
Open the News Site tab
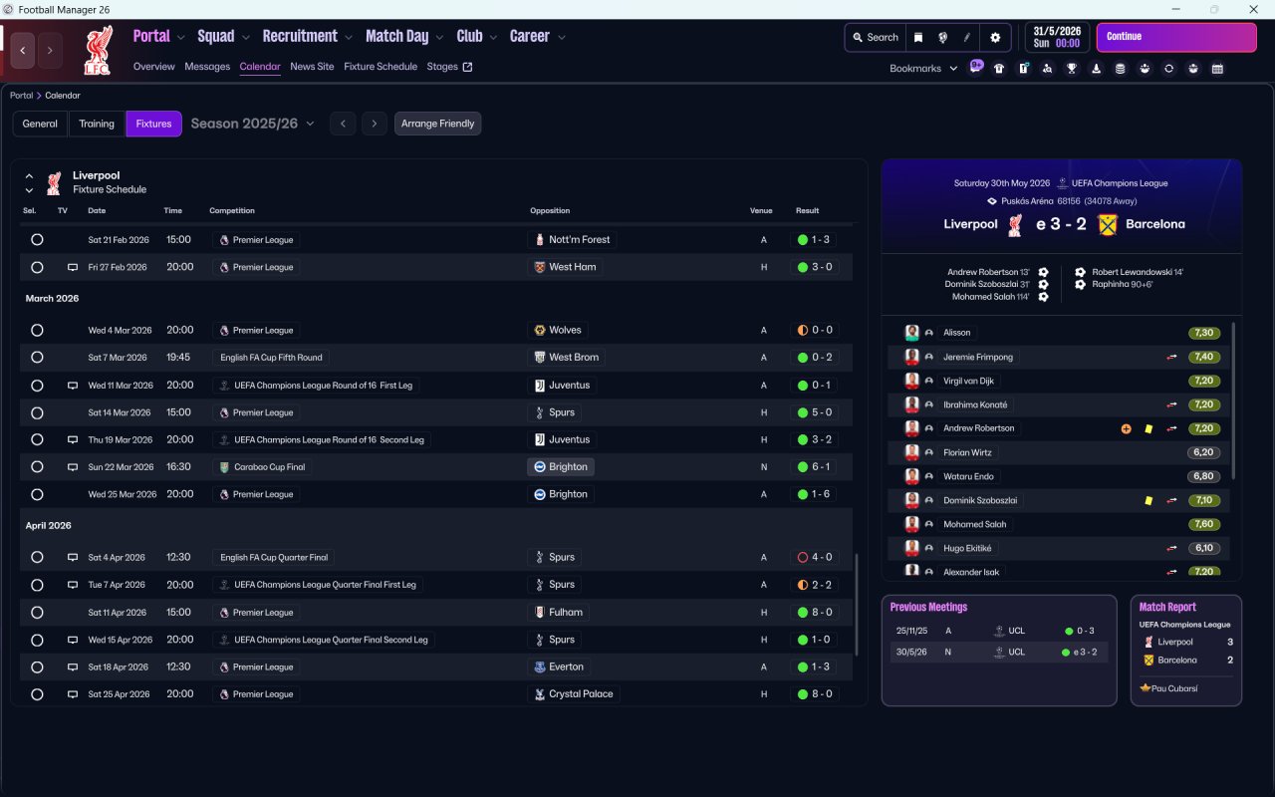[312, 67]
